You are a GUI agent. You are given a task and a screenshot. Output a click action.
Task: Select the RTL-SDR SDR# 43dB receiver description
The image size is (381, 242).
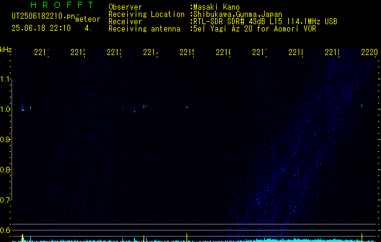pos(265,21)
